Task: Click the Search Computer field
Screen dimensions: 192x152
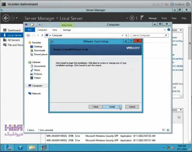Action: 150,35
